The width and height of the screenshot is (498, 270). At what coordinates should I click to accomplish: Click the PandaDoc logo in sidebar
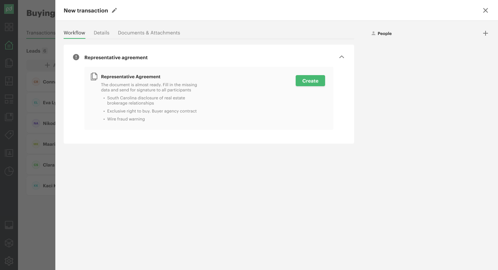pyautogui.click(x=9, y=9)
